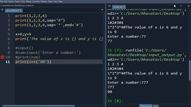Open the File menu
Viewport: 191px width, 107px height.
point(2,1)
